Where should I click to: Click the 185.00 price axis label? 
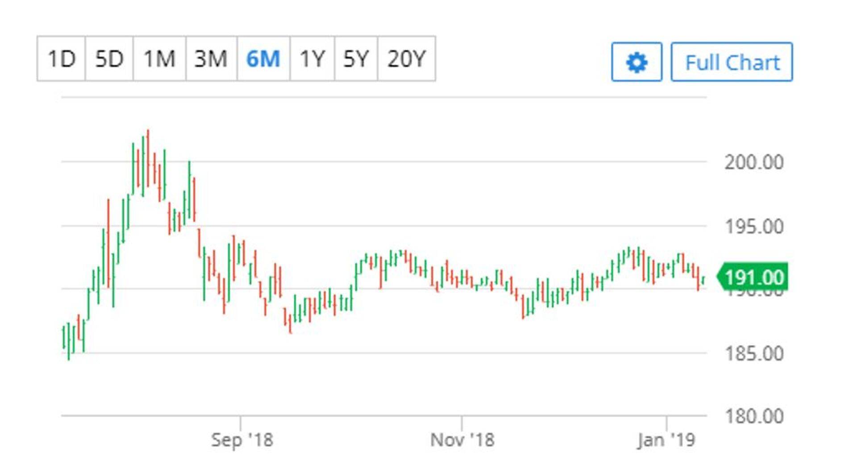click(x=754, y=354)
